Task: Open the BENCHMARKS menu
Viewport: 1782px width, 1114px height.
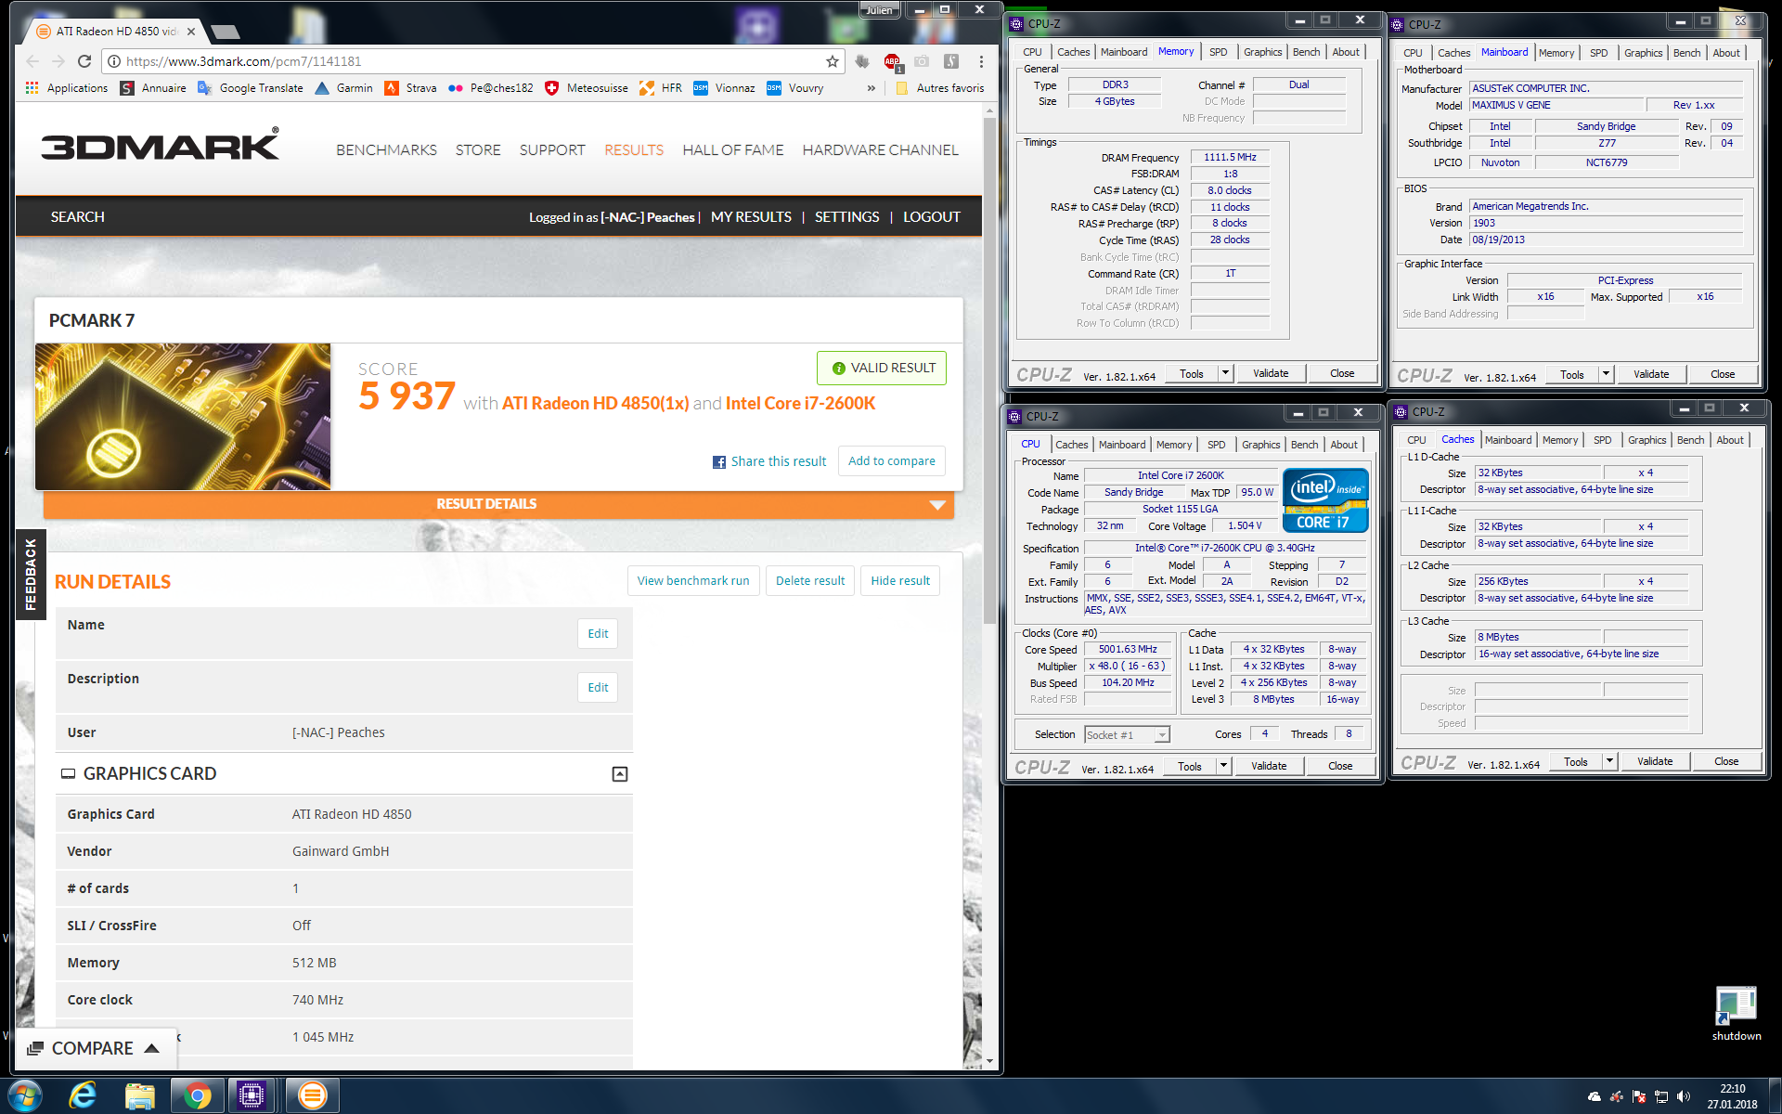Action: coord(386,150)
